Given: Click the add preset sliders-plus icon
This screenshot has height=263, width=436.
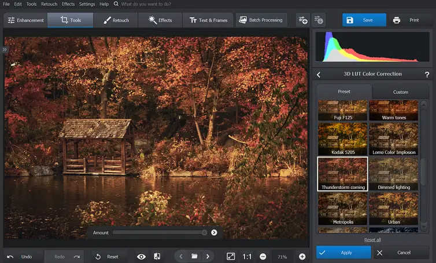Looking at the screenshot, I should coord(303,20).
